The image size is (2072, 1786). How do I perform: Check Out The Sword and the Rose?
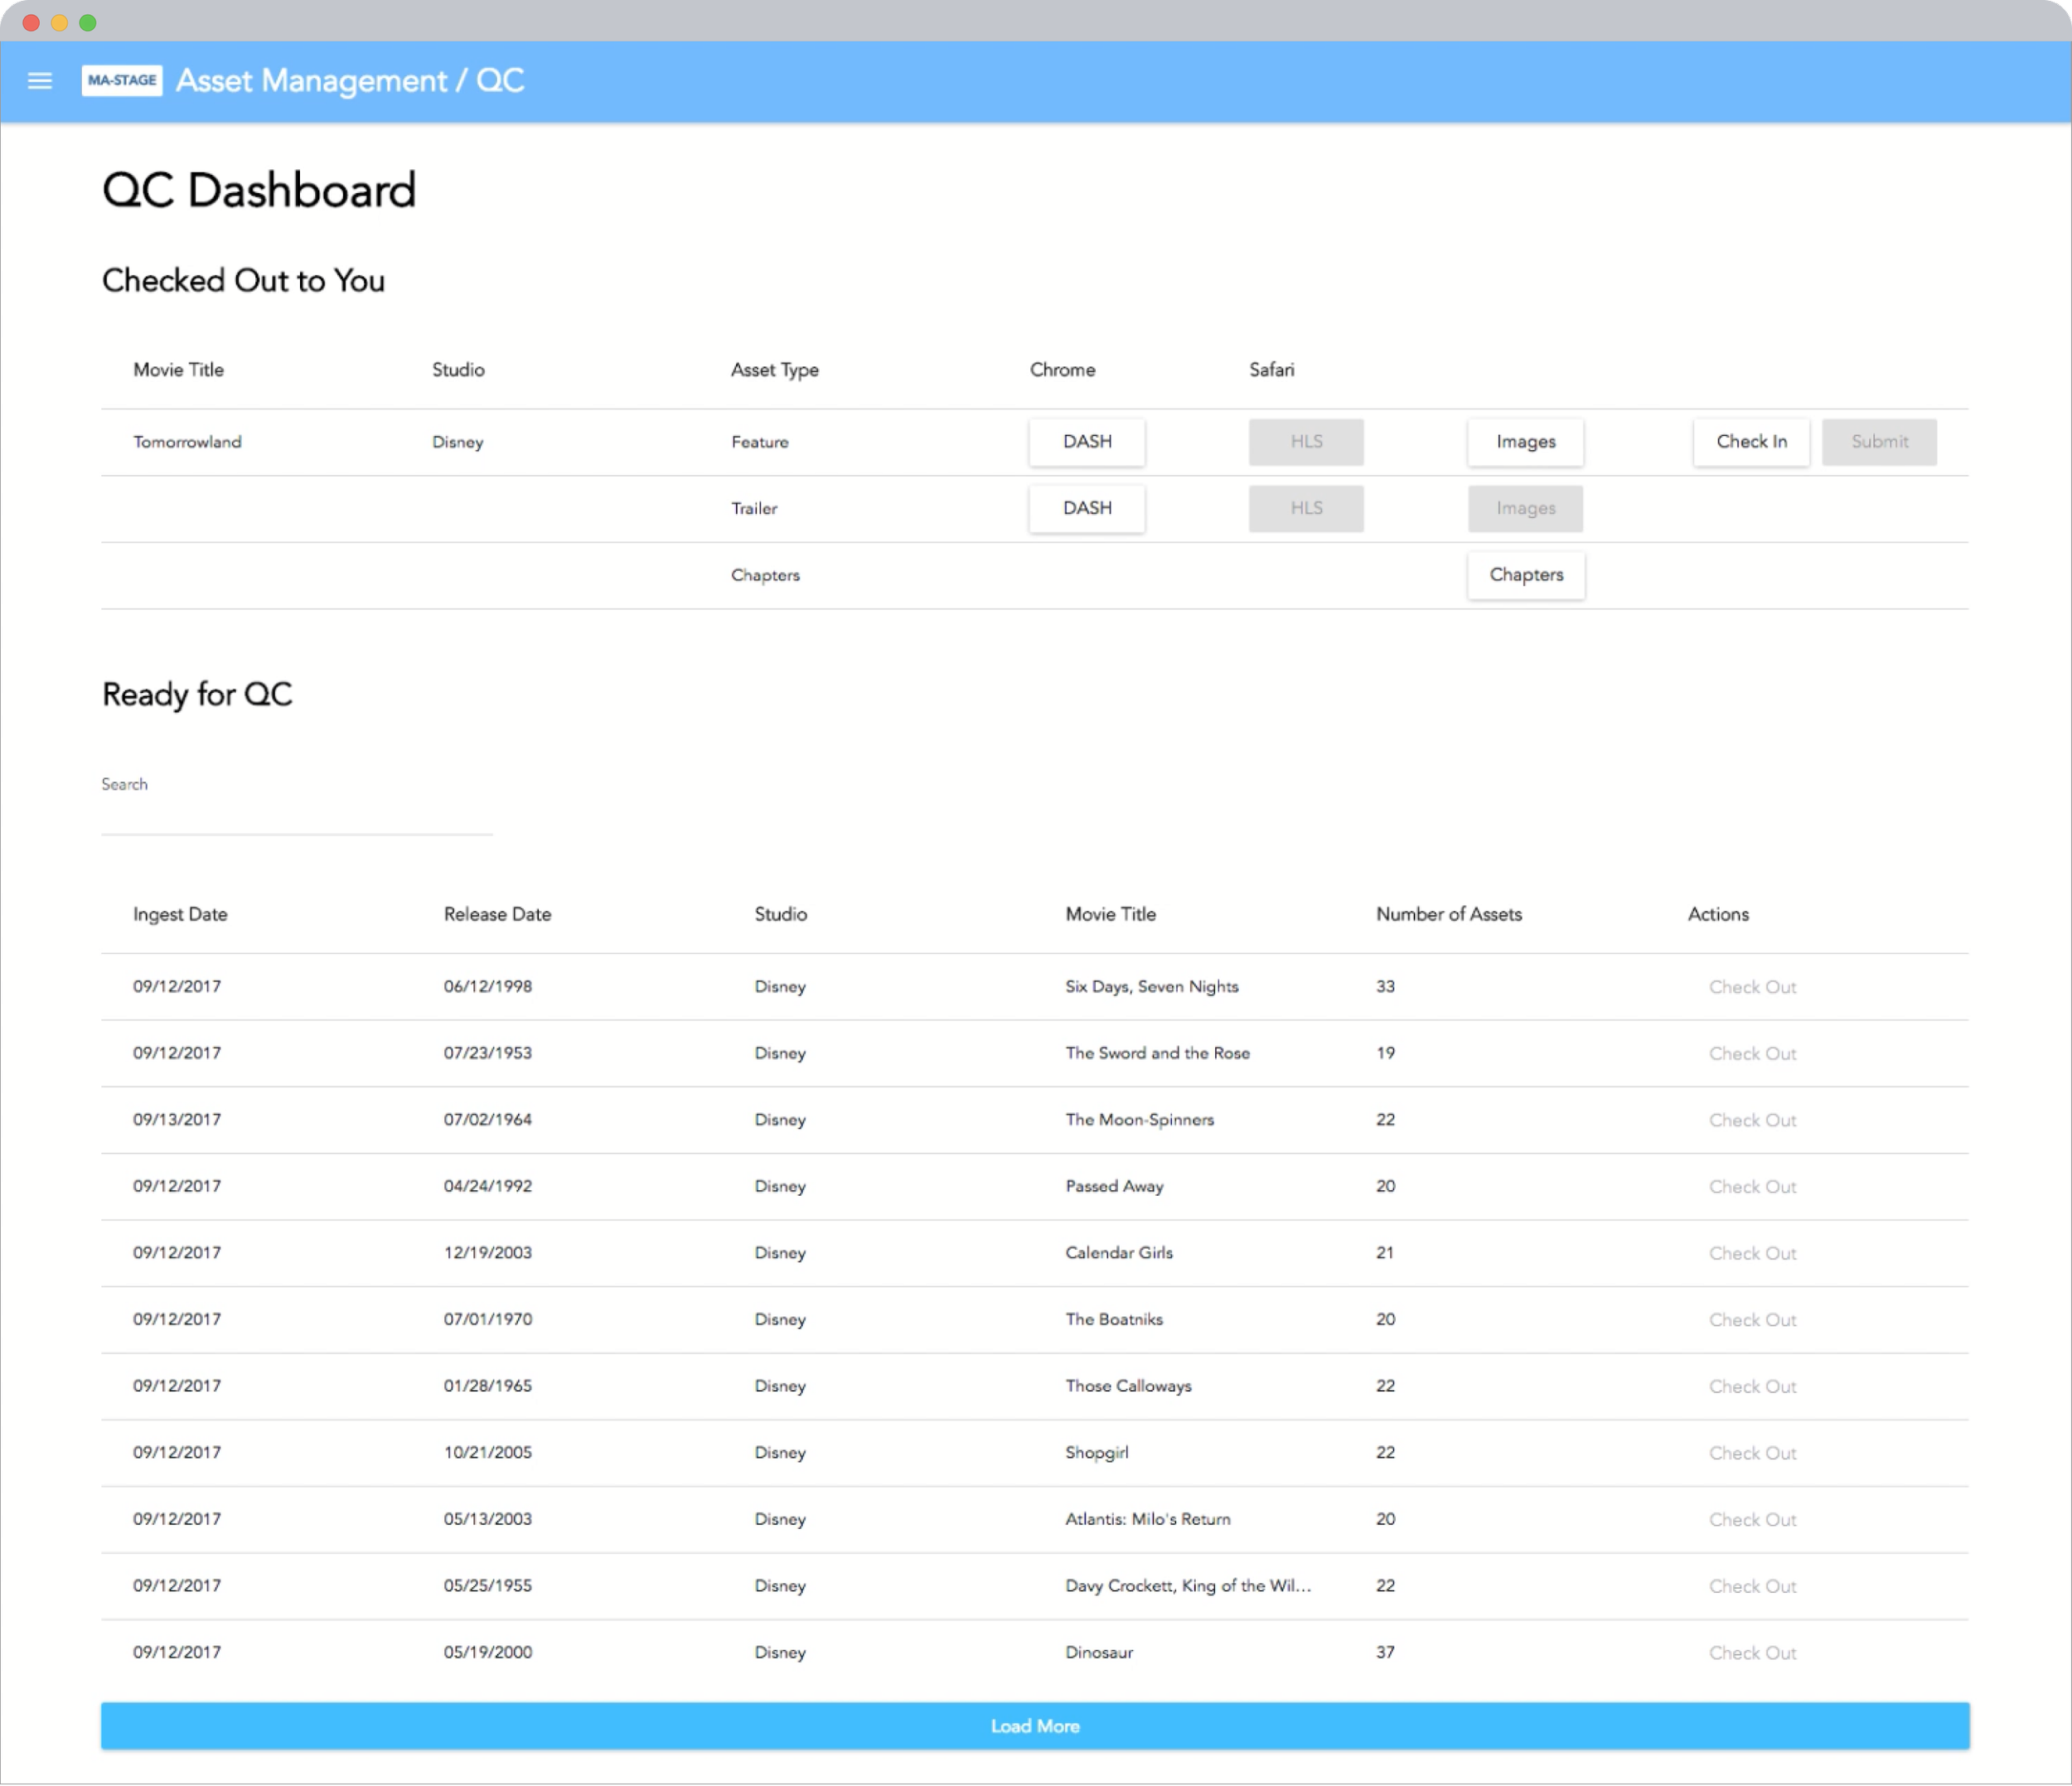coord(1751,1053)
